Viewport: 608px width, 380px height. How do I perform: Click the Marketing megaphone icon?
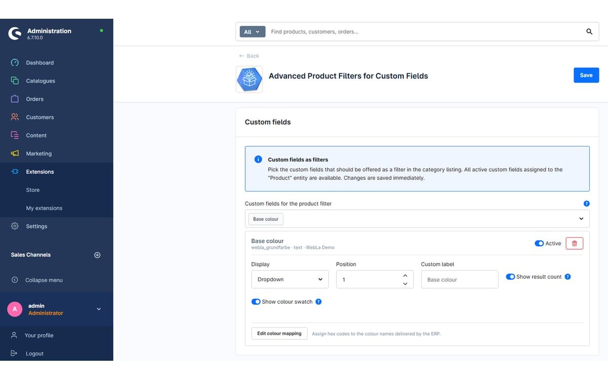15,154
